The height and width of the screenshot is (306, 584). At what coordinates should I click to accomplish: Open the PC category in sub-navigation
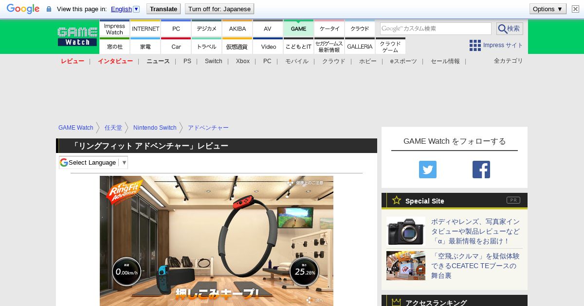(267, 61)
